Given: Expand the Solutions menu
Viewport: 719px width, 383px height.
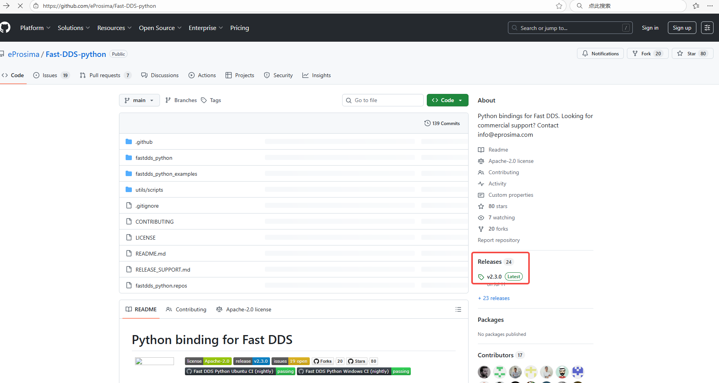Looking at the screenshot, I should click(x=74, y=28).
